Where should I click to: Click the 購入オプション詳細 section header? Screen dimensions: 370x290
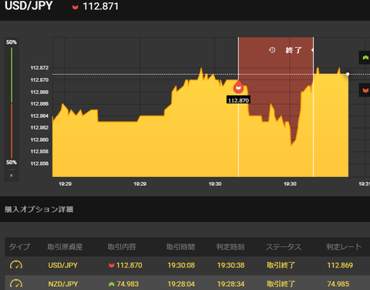39,209
